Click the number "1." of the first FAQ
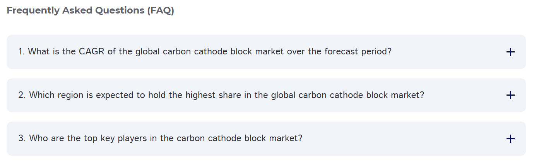 [x=22, y=52]
